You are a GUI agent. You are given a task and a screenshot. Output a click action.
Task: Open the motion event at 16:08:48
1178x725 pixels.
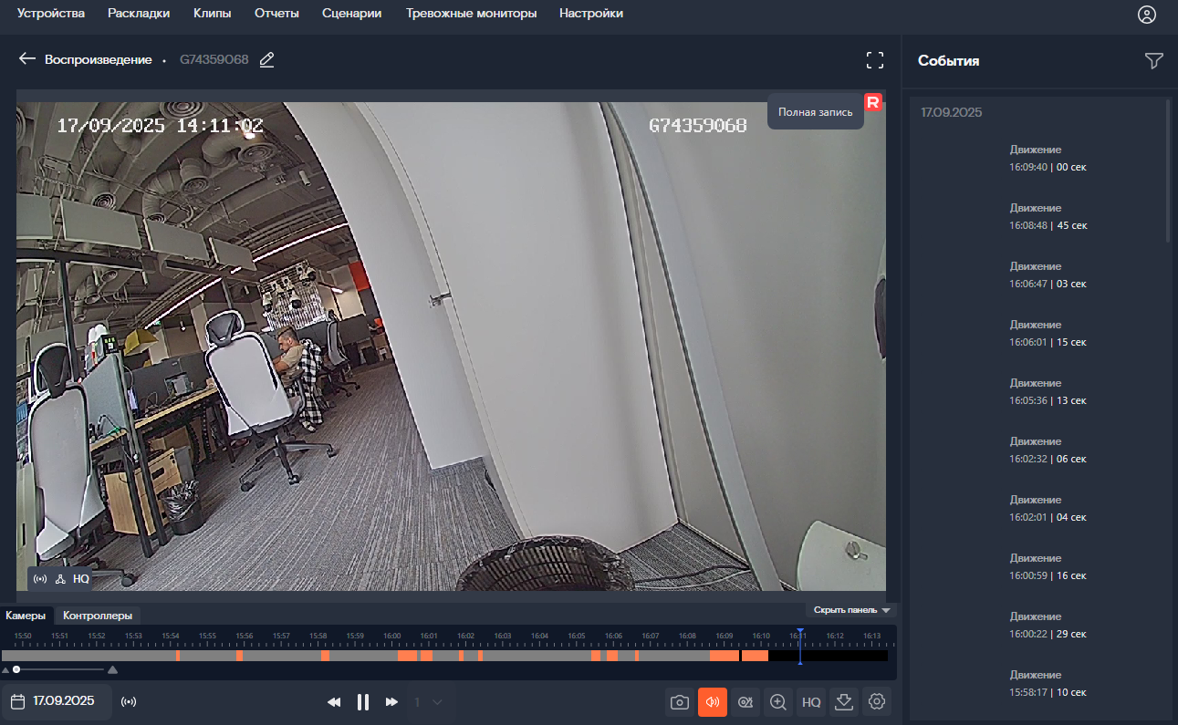click(1048, 217)
